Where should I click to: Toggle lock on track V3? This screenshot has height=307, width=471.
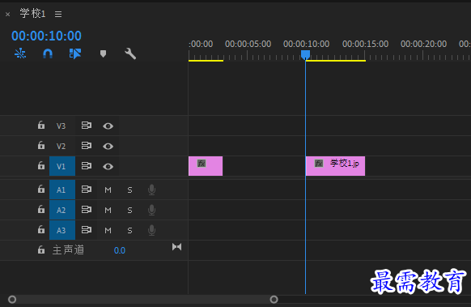[41, 125]
